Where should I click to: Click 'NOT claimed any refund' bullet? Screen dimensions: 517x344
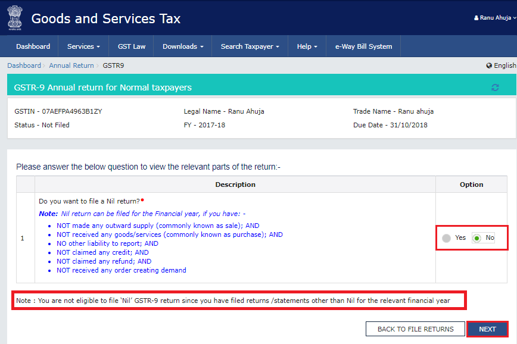(x=104, y=261)
